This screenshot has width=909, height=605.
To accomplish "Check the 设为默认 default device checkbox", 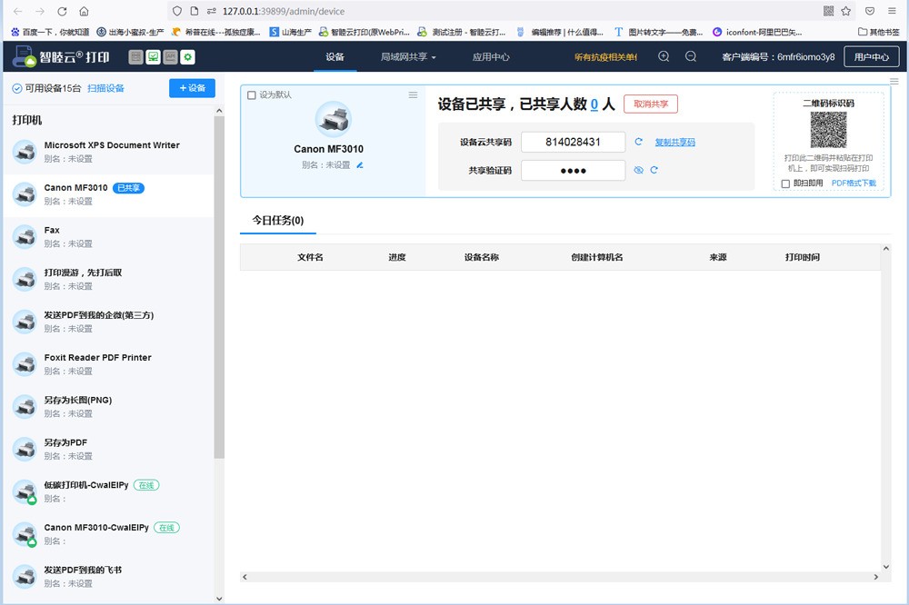I will pyautogui.click(x=252, y=94).
